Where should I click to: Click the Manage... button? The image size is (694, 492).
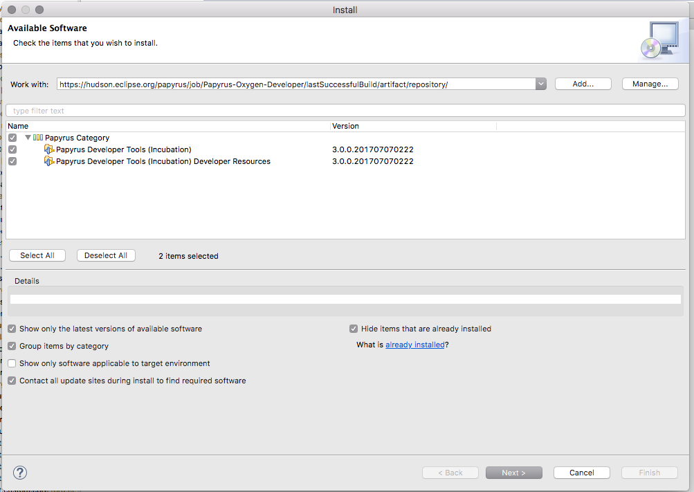pos(650,84)
